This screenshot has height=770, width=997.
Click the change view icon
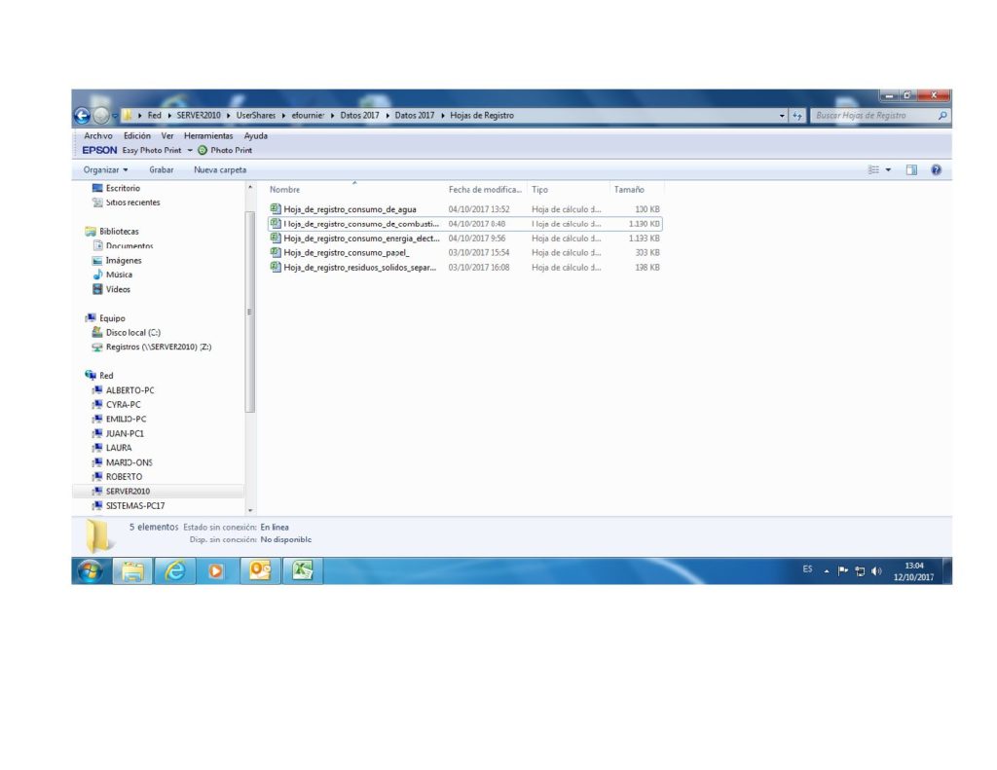[x=873, y=169]
